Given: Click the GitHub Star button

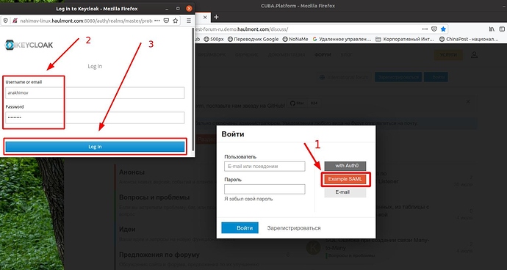Looking at the screenshot, I should point(297,103).
